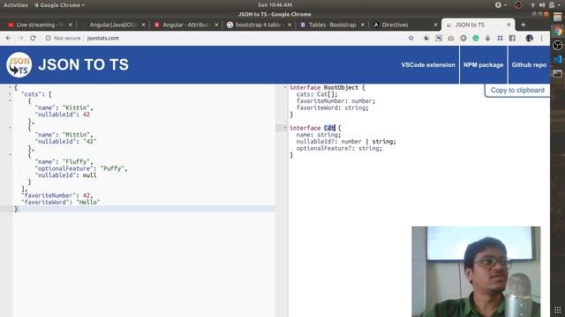Click the webcam video overlay
The height and width of the screenshot is (317, 565).
pyautogui.click(x=476, y=271)
